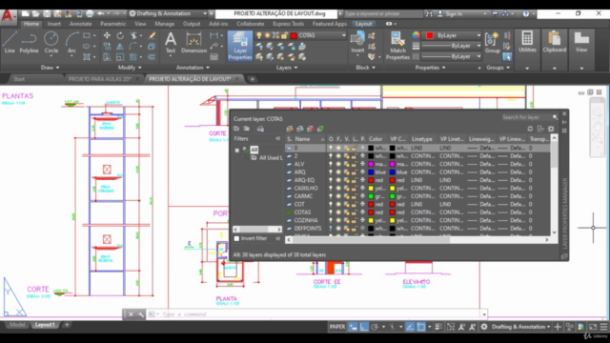Image resolution: width=610 pixels, height=343 pixels.
Task: Pick the Copy tool in Modify
Action: point(107,47)
